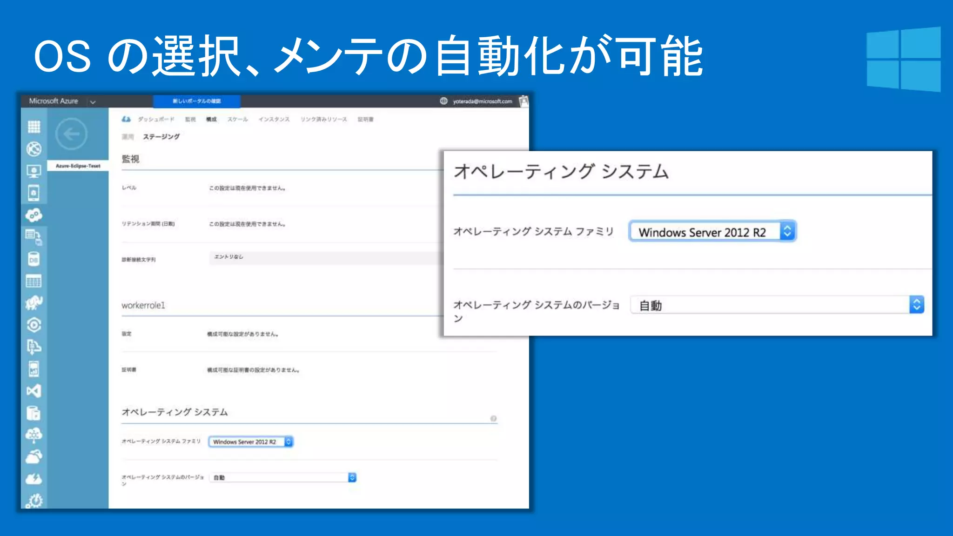The height and width of the screenshot is (536, 953).
Task: Open small OS family Windows Server 2012 R2 dropdown
Action: click(251, 442)
